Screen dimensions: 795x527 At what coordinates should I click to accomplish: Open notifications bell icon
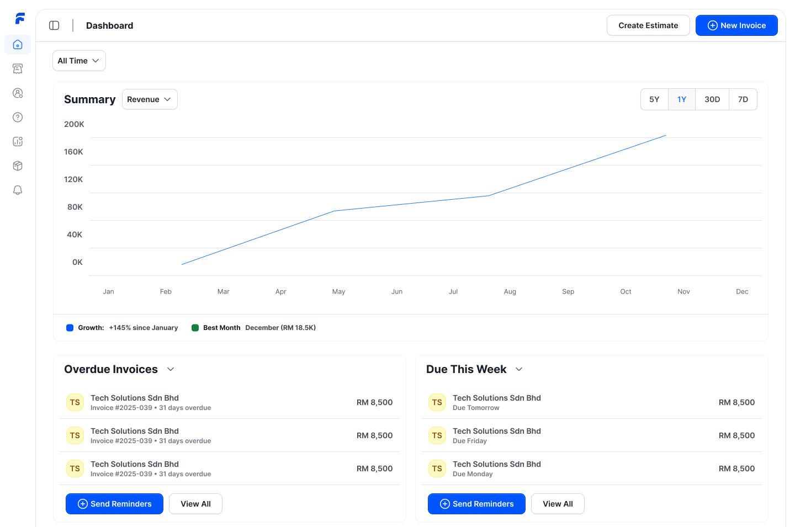18,190
